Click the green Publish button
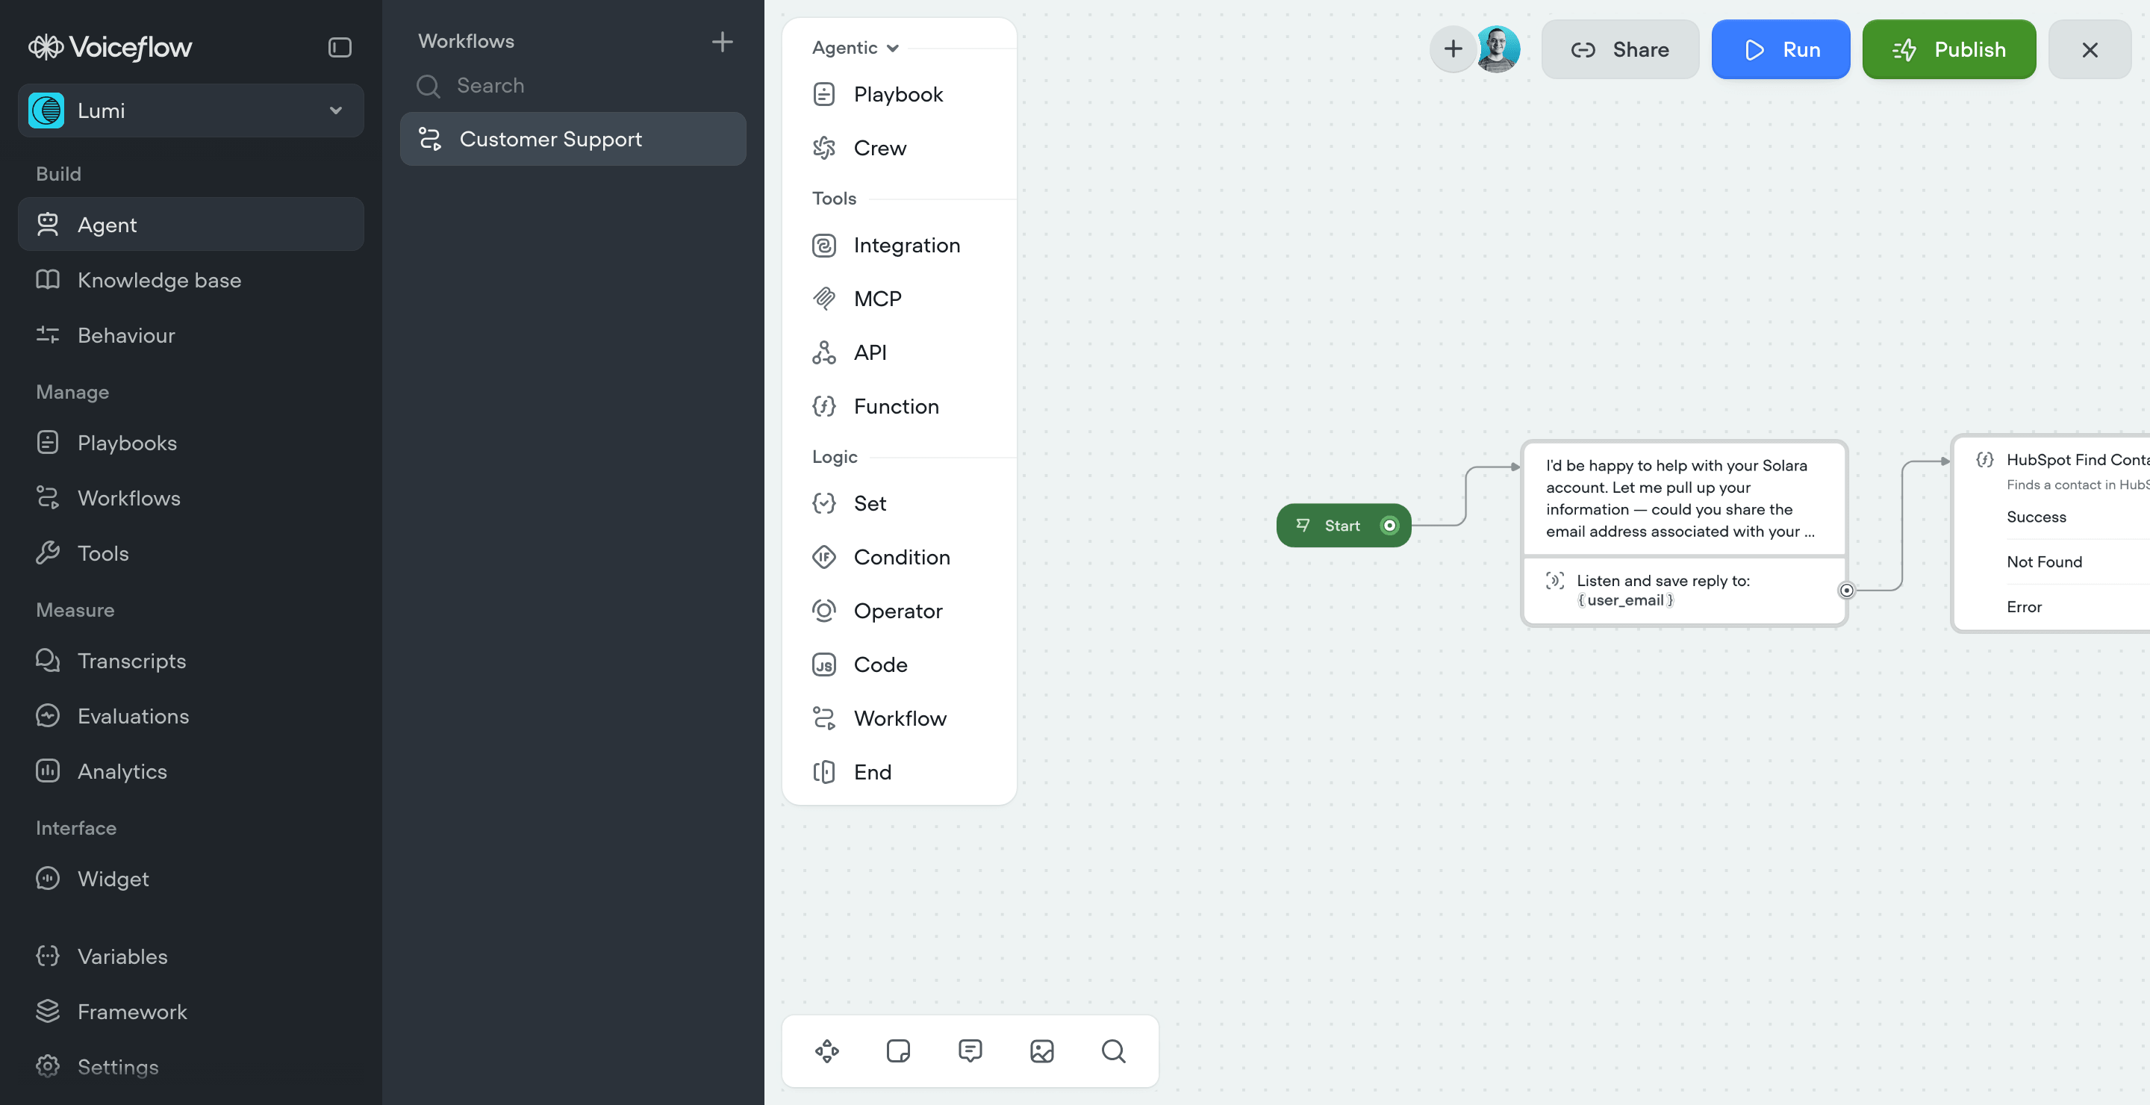Screen dimensions: 2150x1105 click(x=1948, y=49)
